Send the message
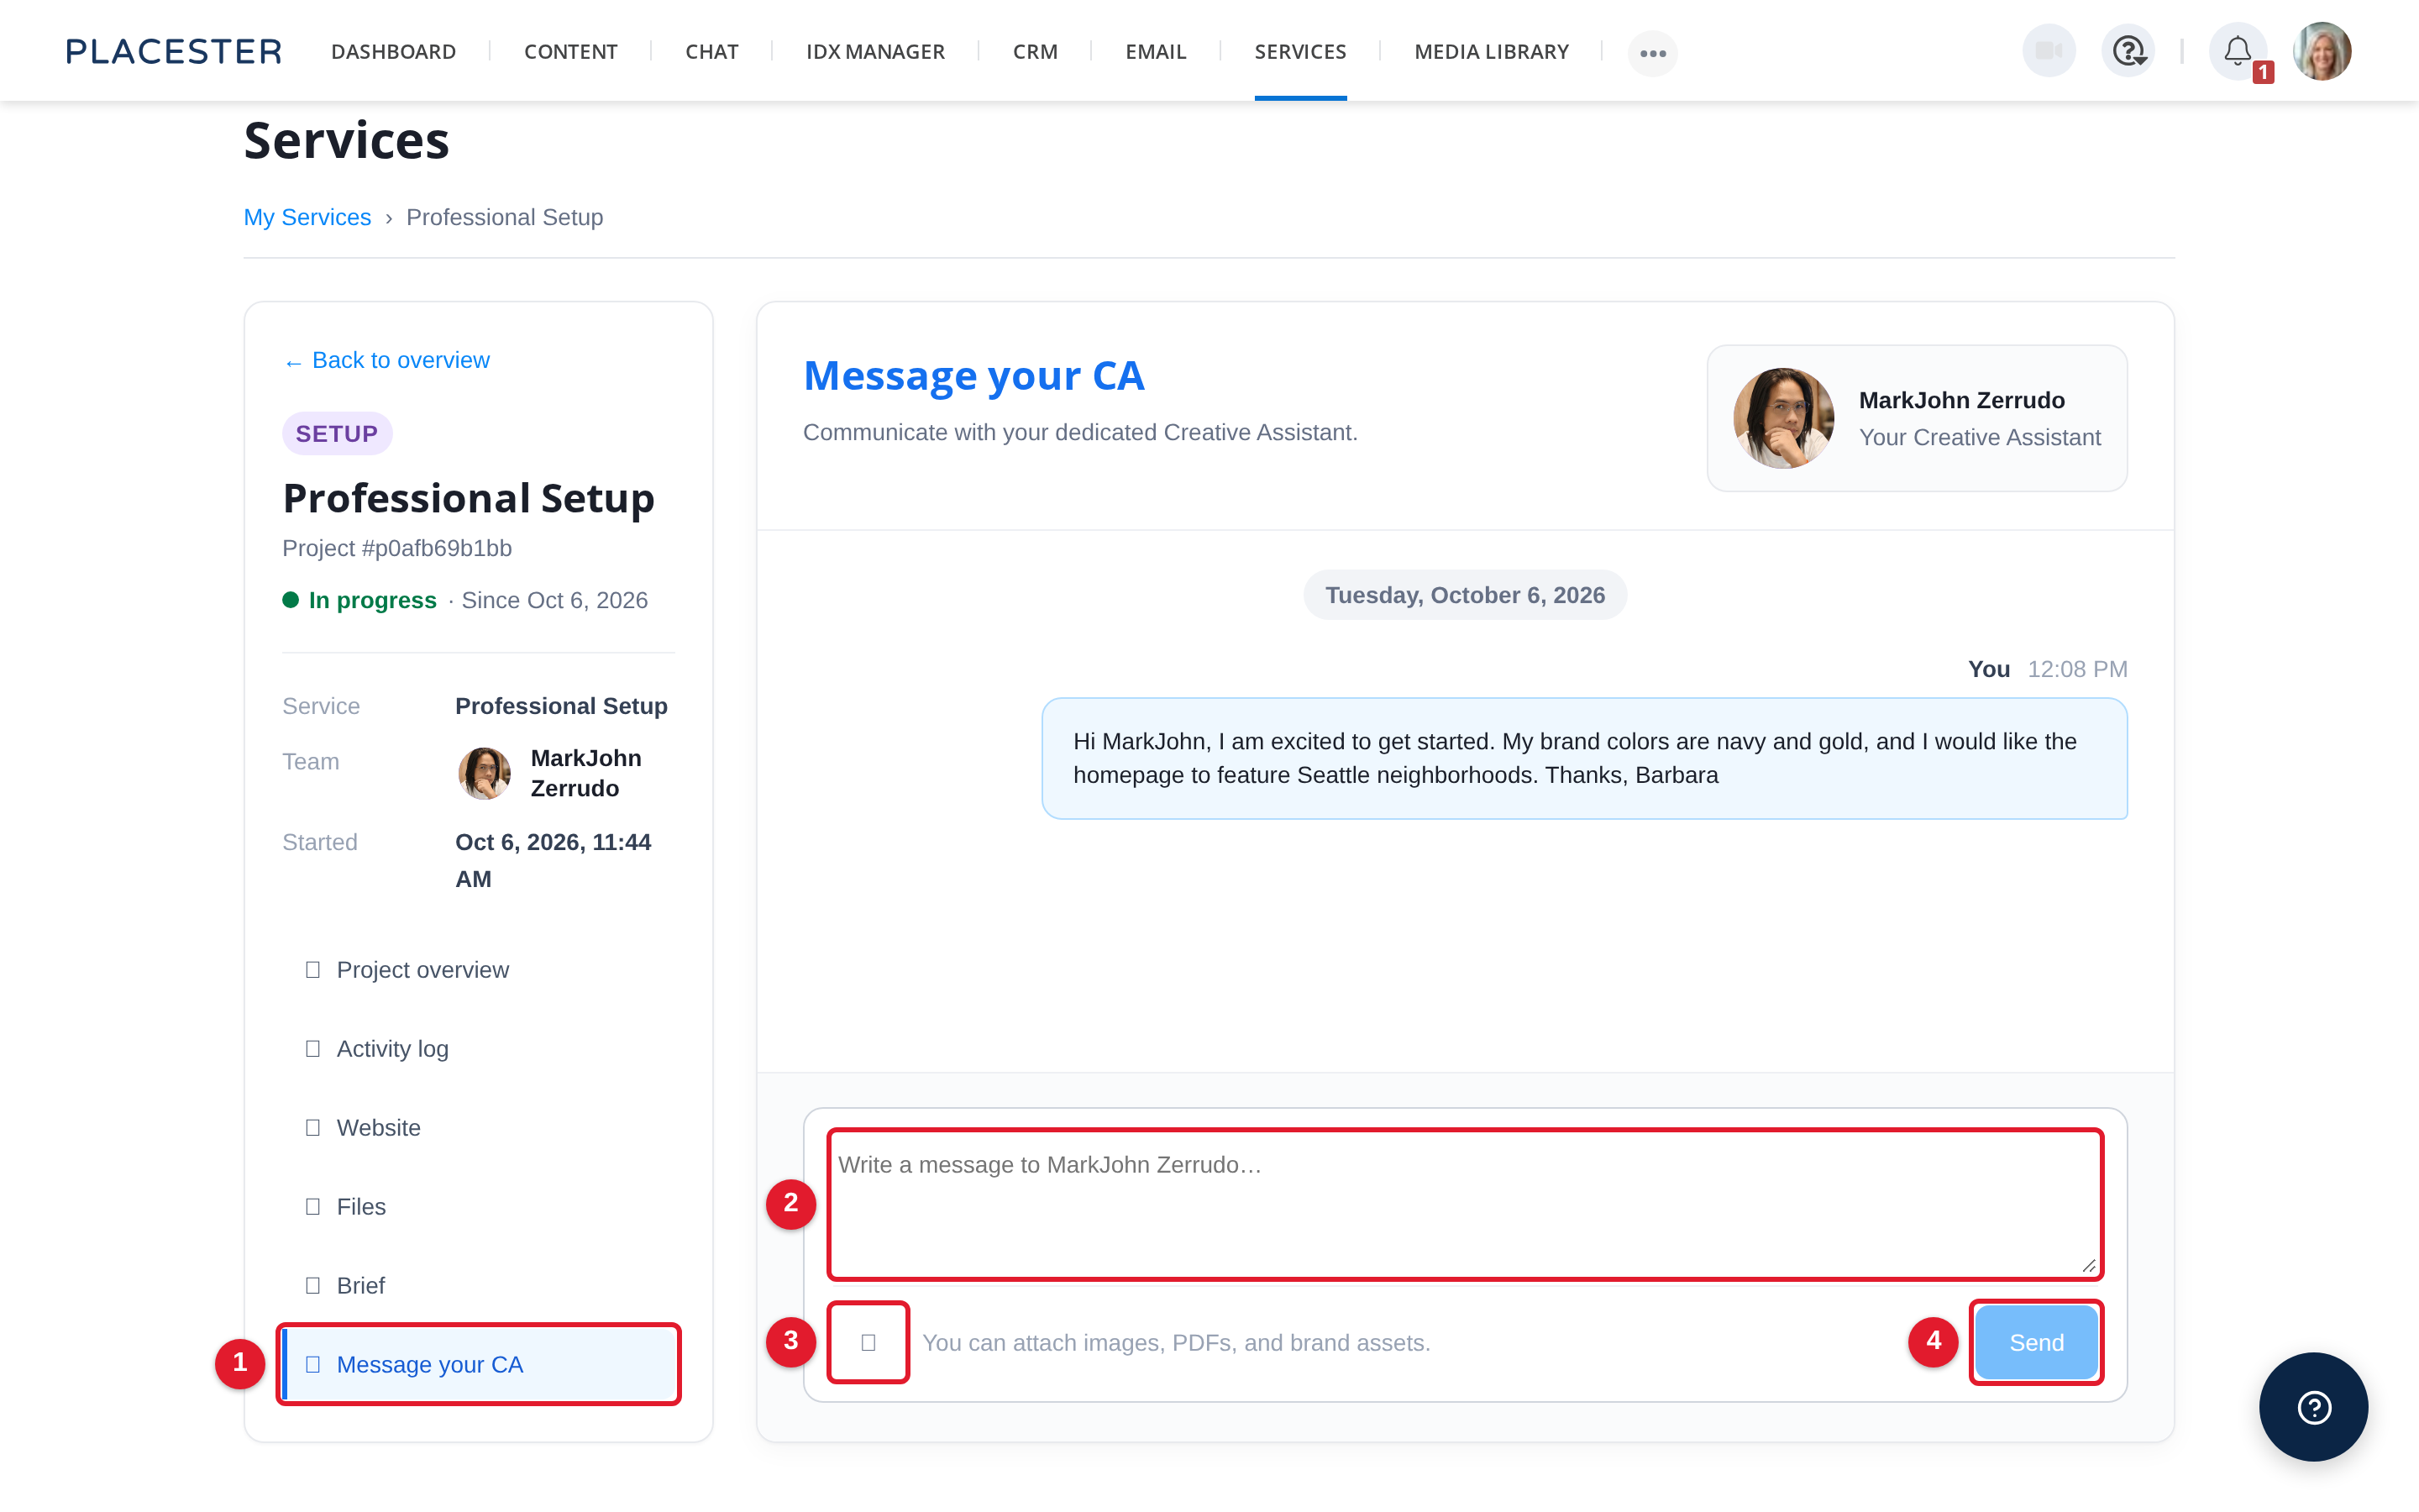2419x1512 pixels. pos(2036,1342)
